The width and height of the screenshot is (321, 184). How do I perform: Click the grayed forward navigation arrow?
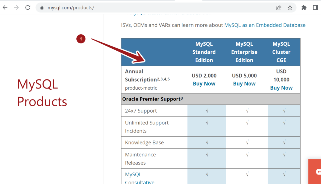tap(16, 7)
